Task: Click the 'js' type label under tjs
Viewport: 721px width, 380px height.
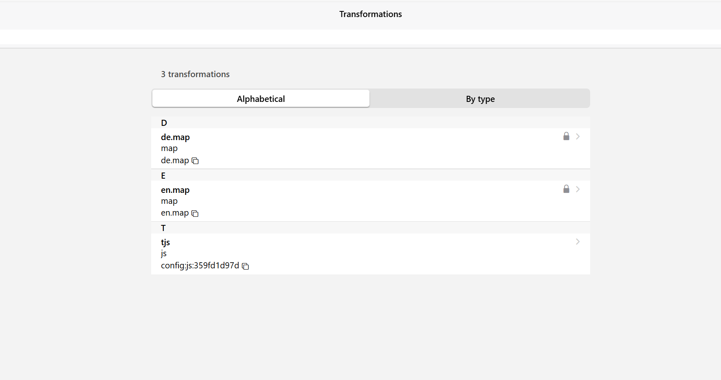Action: [x=164, y=254]
